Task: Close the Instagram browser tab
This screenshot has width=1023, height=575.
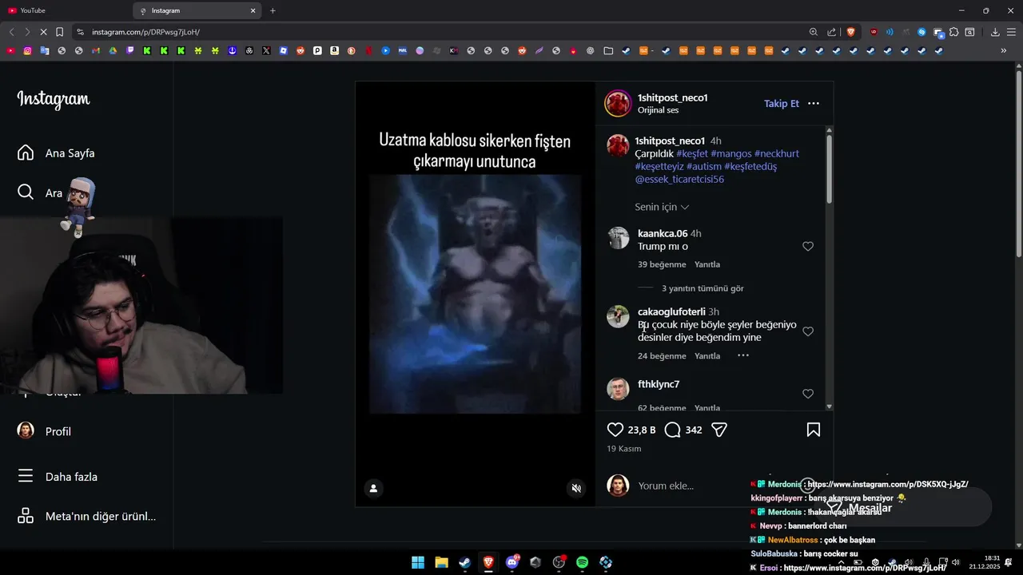Action: coord(253,10)
